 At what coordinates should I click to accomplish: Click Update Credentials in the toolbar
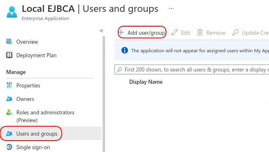click(251, 33)
